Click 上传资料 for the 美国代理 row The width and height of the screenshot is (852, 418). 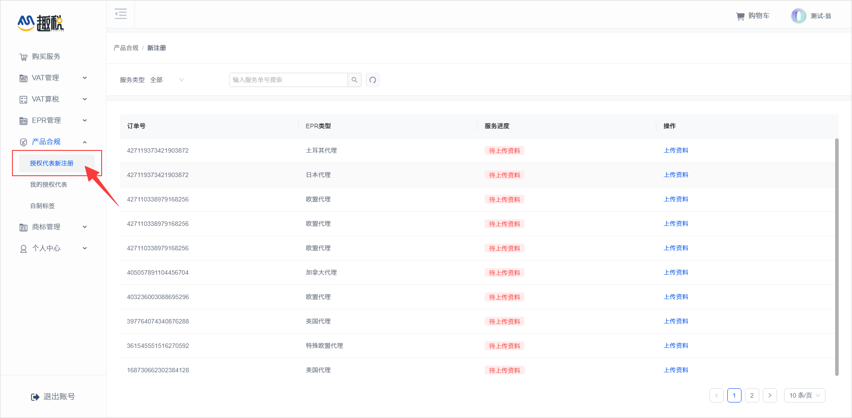pos(676,370)
